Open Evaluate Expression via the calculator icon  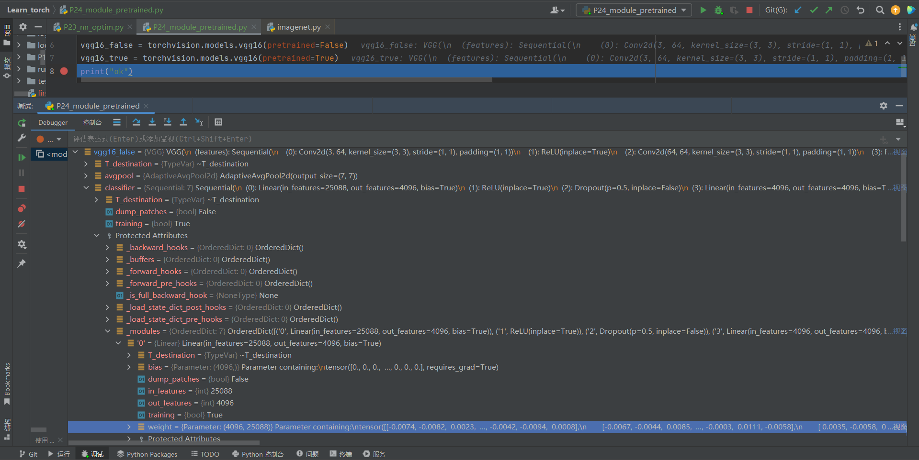[218, 122]
